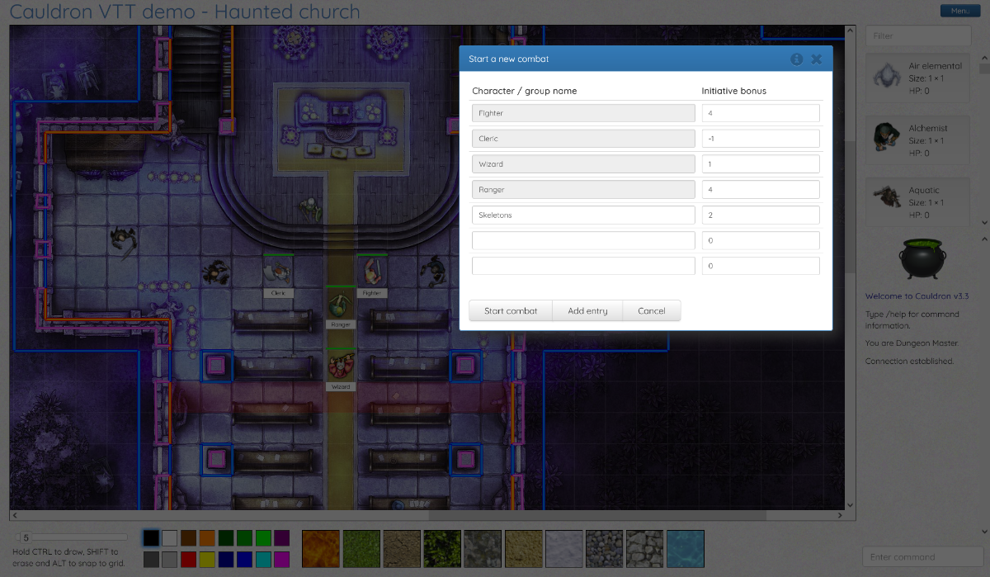Screen dimensions: 990x577
Task: Edit the Fighter initiative bonus field
Action: pos(760,113)
